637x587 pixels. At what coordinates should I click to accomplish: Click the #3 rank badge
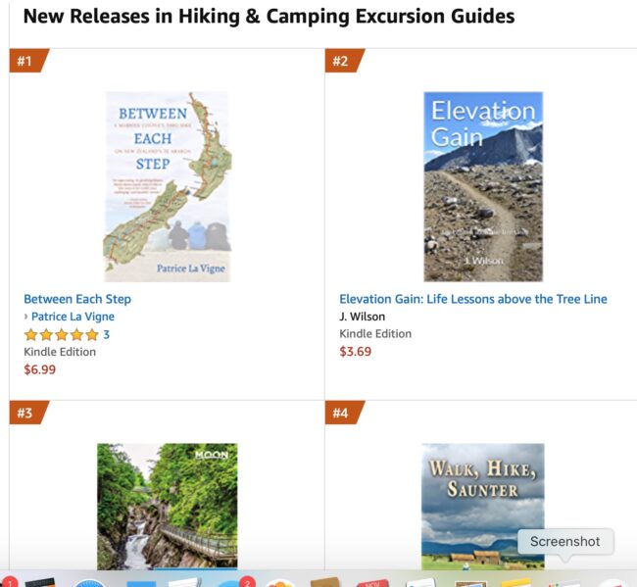point(25,413)
